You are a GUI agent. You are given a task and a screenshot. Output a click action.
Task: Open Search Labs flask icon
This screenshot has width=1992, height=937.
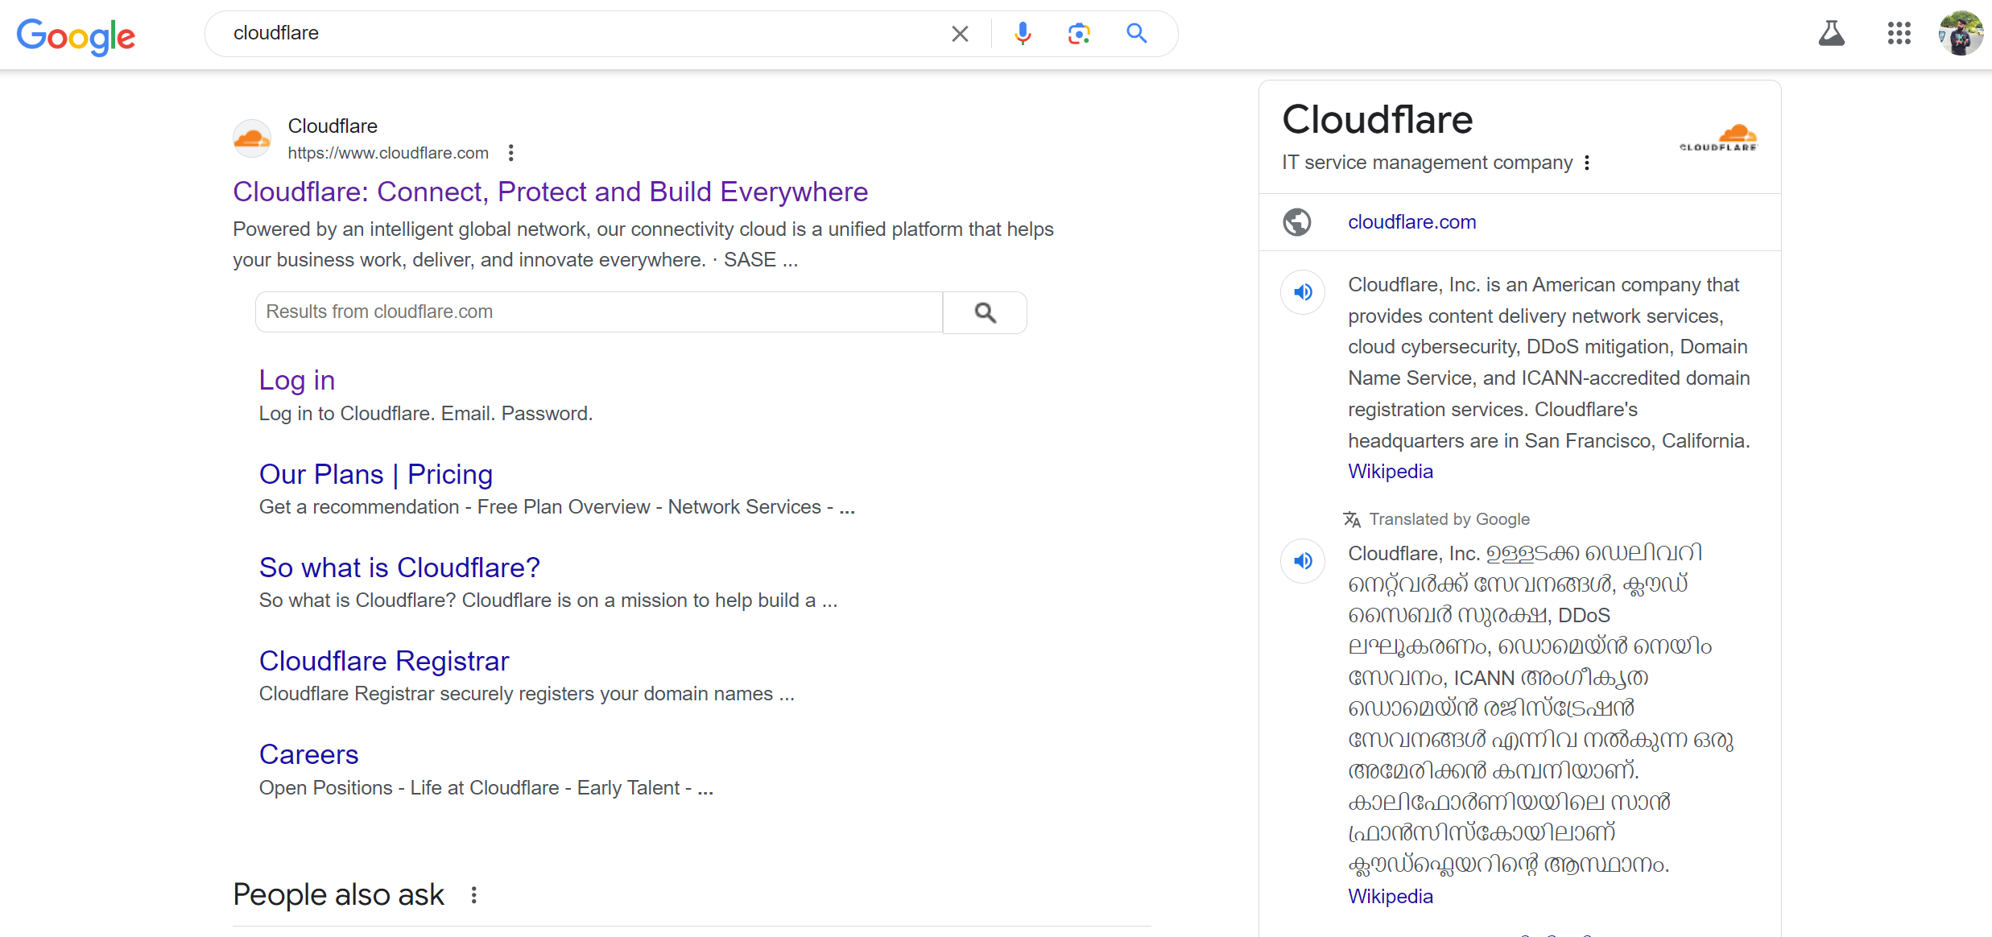[1832, 33]
